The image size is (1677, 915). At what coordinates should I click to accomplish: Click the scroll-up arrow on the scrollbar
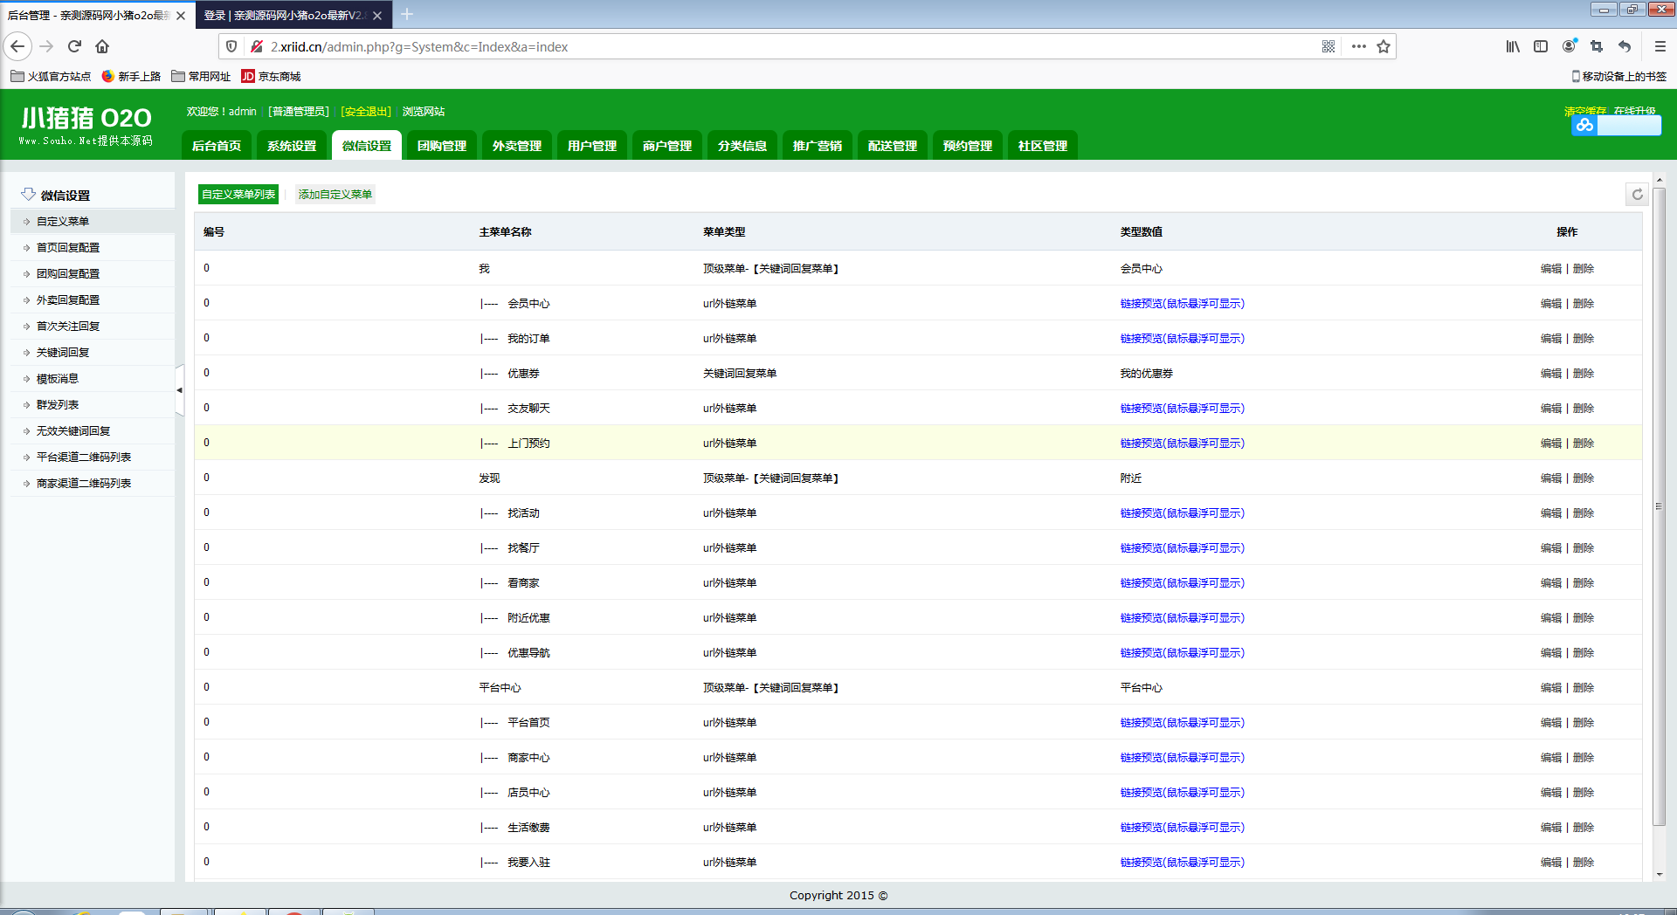(1660, 178)
